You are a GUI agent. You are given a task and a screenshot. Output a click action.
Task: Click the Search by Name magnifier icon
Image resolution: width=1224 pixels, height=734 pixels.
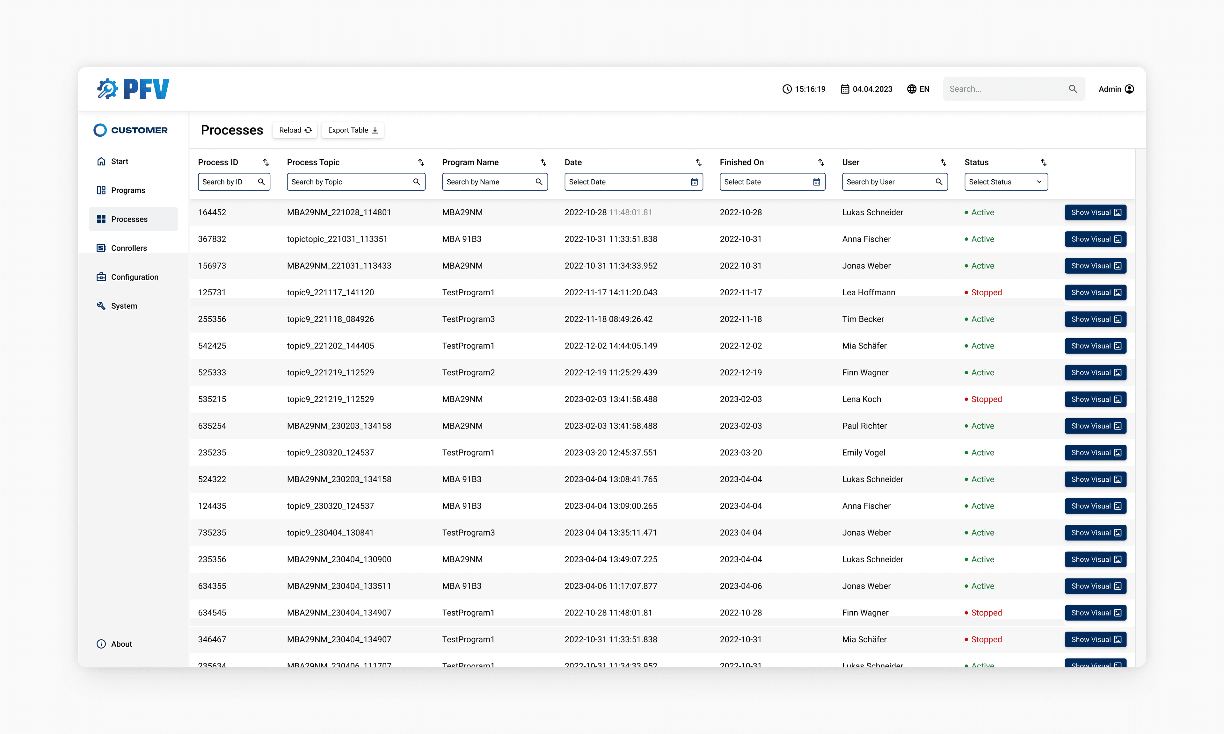point(539,182)
